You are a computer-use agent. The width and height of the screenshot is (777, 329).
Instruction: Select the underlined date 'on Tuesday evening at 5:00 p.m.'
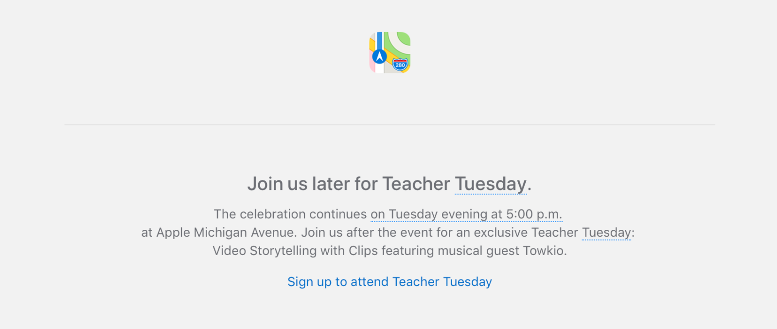[466, 214]
